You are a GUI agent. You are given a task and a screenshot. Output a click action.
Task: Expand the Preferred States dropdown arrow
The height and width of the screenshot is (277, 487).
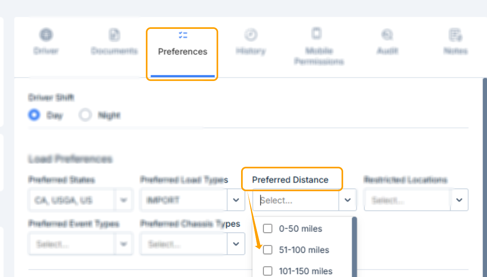click(x=124, y=200)
